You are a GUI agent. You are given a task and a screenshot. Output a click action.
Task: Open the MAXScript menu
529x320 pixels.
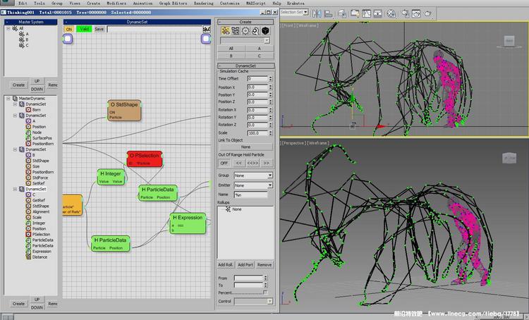256,3
